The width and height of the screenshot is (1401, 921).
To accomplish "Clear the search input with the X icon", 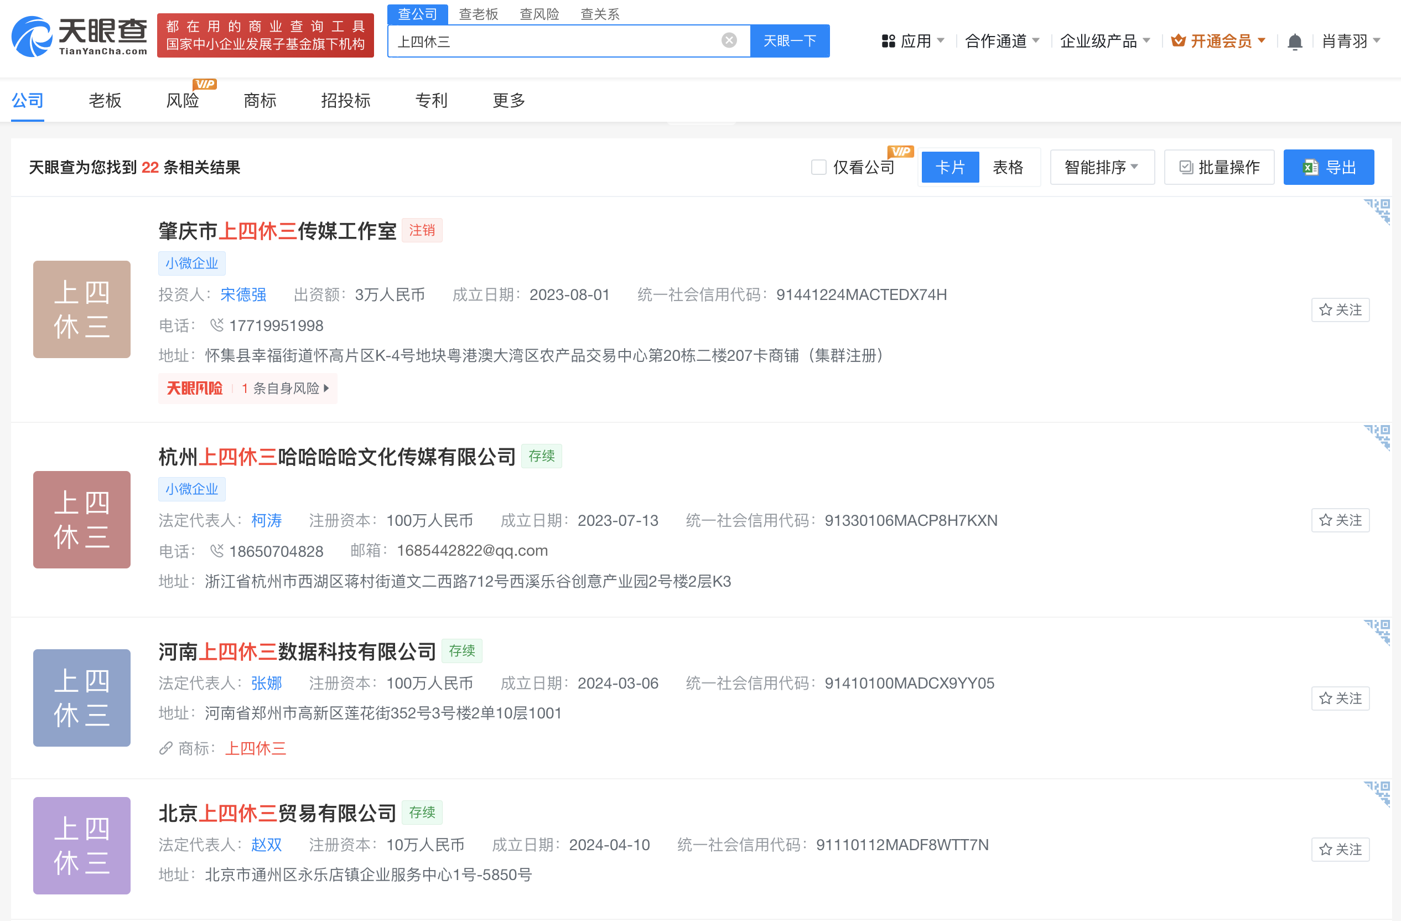I will (729, 40).
